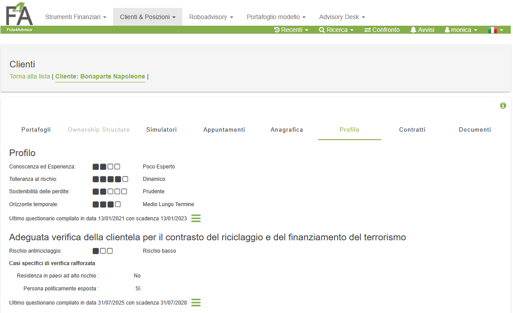This screenshot has width=513, height=313.
Task: Open the profile questionnaire hamburger menu icon
Action: point(196,218)
